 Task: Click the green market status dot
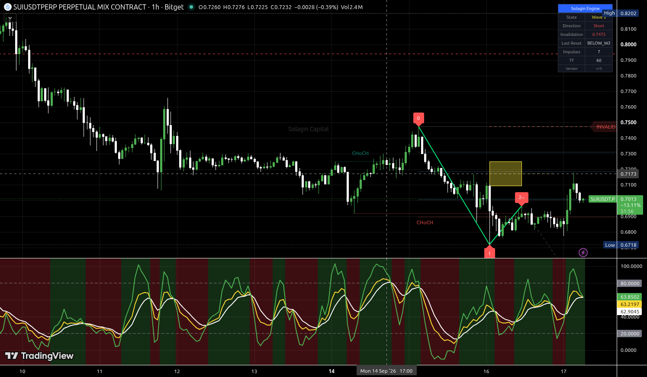[191, 7]
